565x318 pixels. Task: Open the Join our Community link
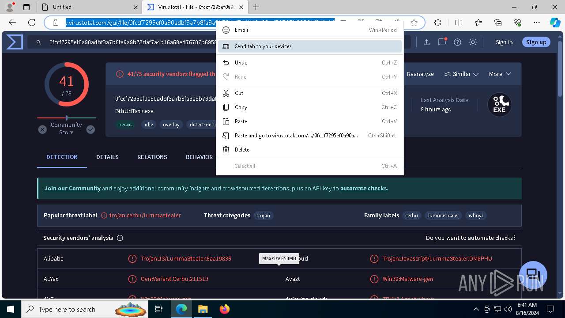pos(72,189)
